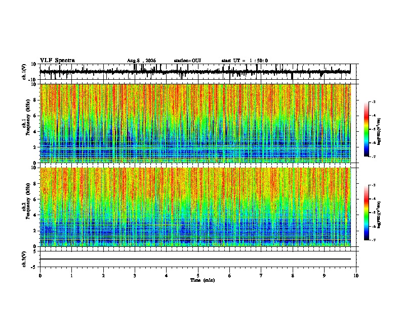Screen dimensions: 401x309
Task: Click the "4" kHz tick on ch.2 frequency axis
Action: [x=35, y=215]
